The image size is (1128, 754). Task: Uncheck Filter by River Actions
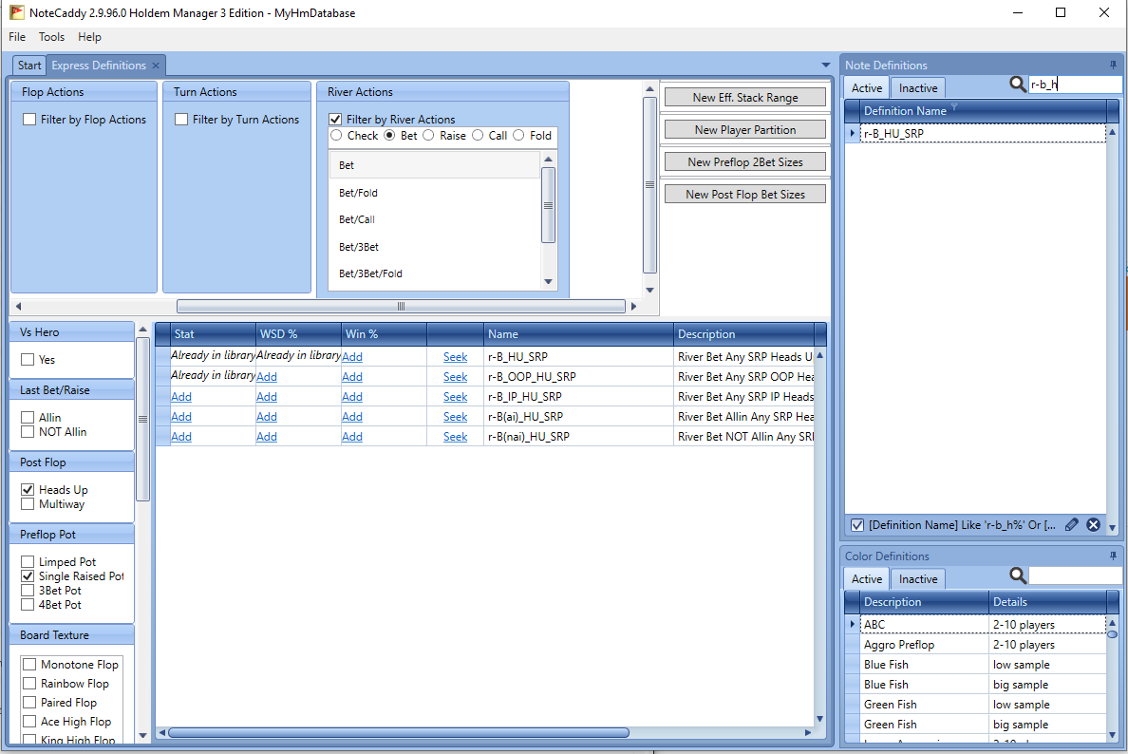point(335,120)
